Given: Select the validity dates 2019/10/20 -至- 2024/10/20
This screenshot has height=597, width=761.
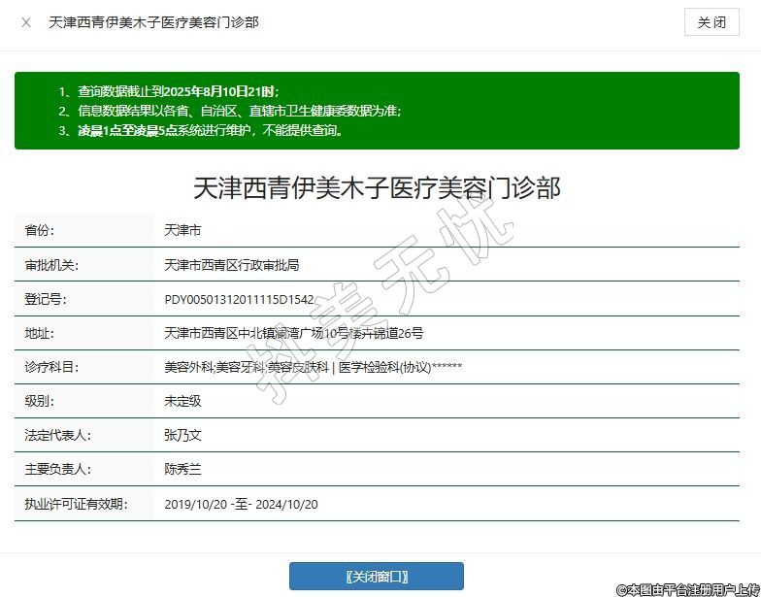Looking at the screenshot, I should 241,504.
